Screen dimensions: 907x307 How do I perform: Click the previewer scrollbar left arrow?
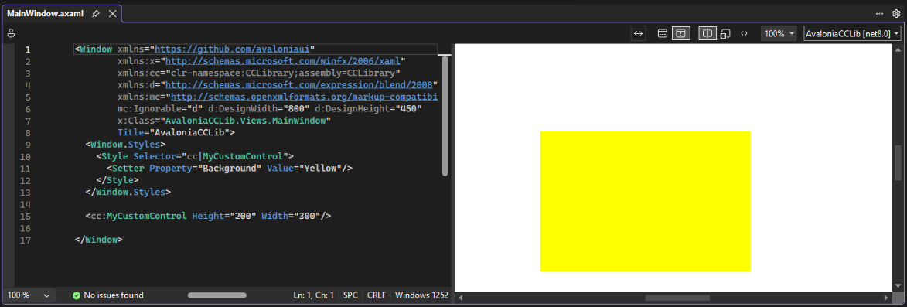click(461, 298)
